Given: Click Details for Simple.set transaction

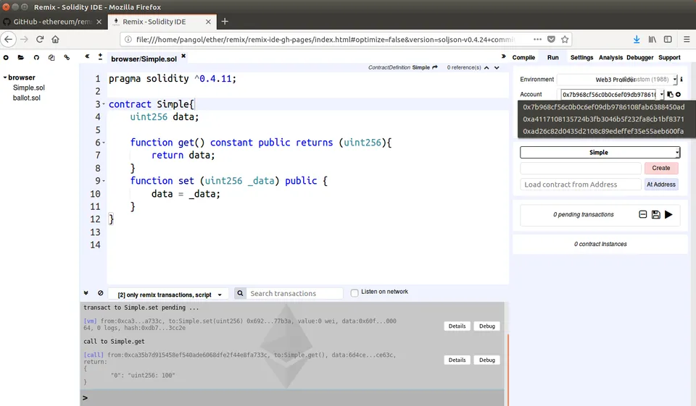Looking at the screenshot, I should click(457, 326).
